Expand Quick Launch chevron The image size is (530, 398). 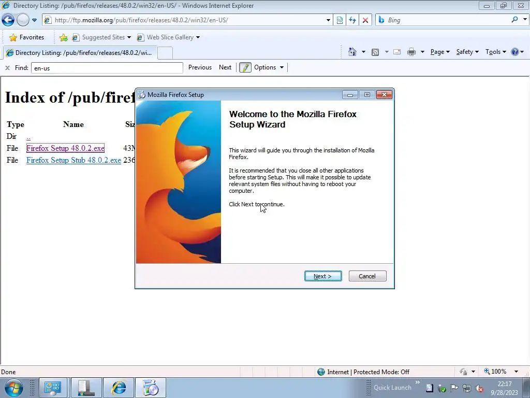pos(418,382)
